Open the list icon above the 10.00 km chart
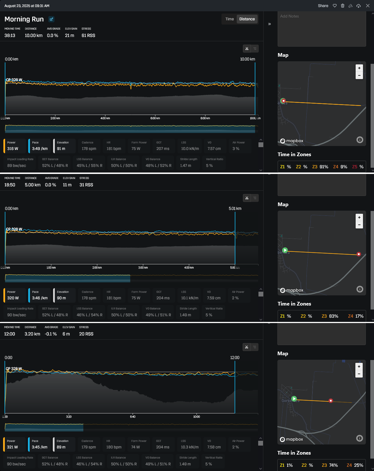Image resolution: width=374 pixels, height=471 pixels. (255, 49)
